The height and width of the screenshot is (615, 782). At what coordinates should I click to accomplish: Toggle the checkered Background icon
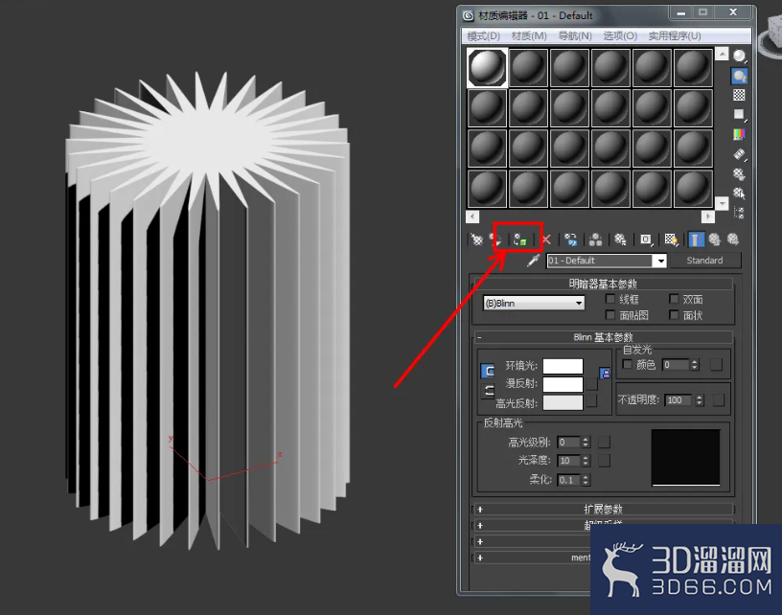(x=739, y=95)
